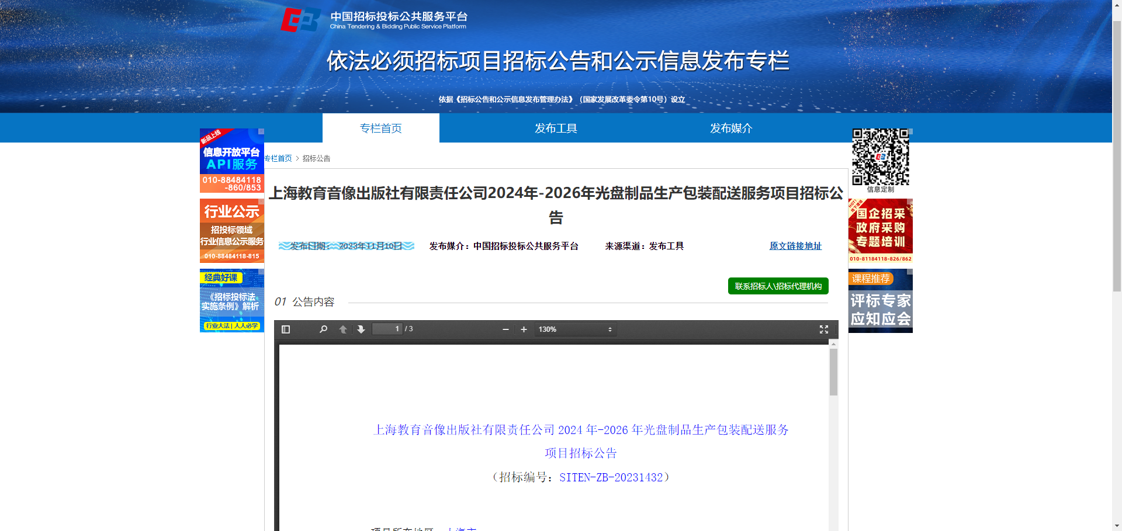The image size is (1122, 531).
Task: Click 联系招标人\招标代理机构 green button
Action: click(x=778, y=286)
